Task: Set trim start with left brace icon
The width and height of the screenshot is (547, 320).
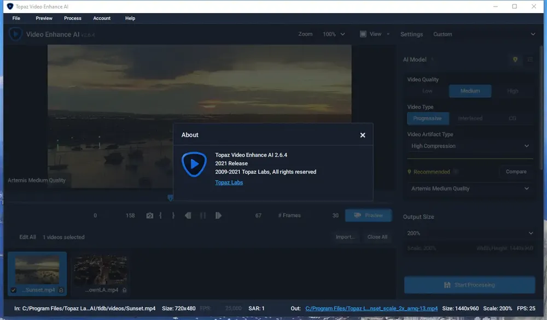Action: click(160, 216)
